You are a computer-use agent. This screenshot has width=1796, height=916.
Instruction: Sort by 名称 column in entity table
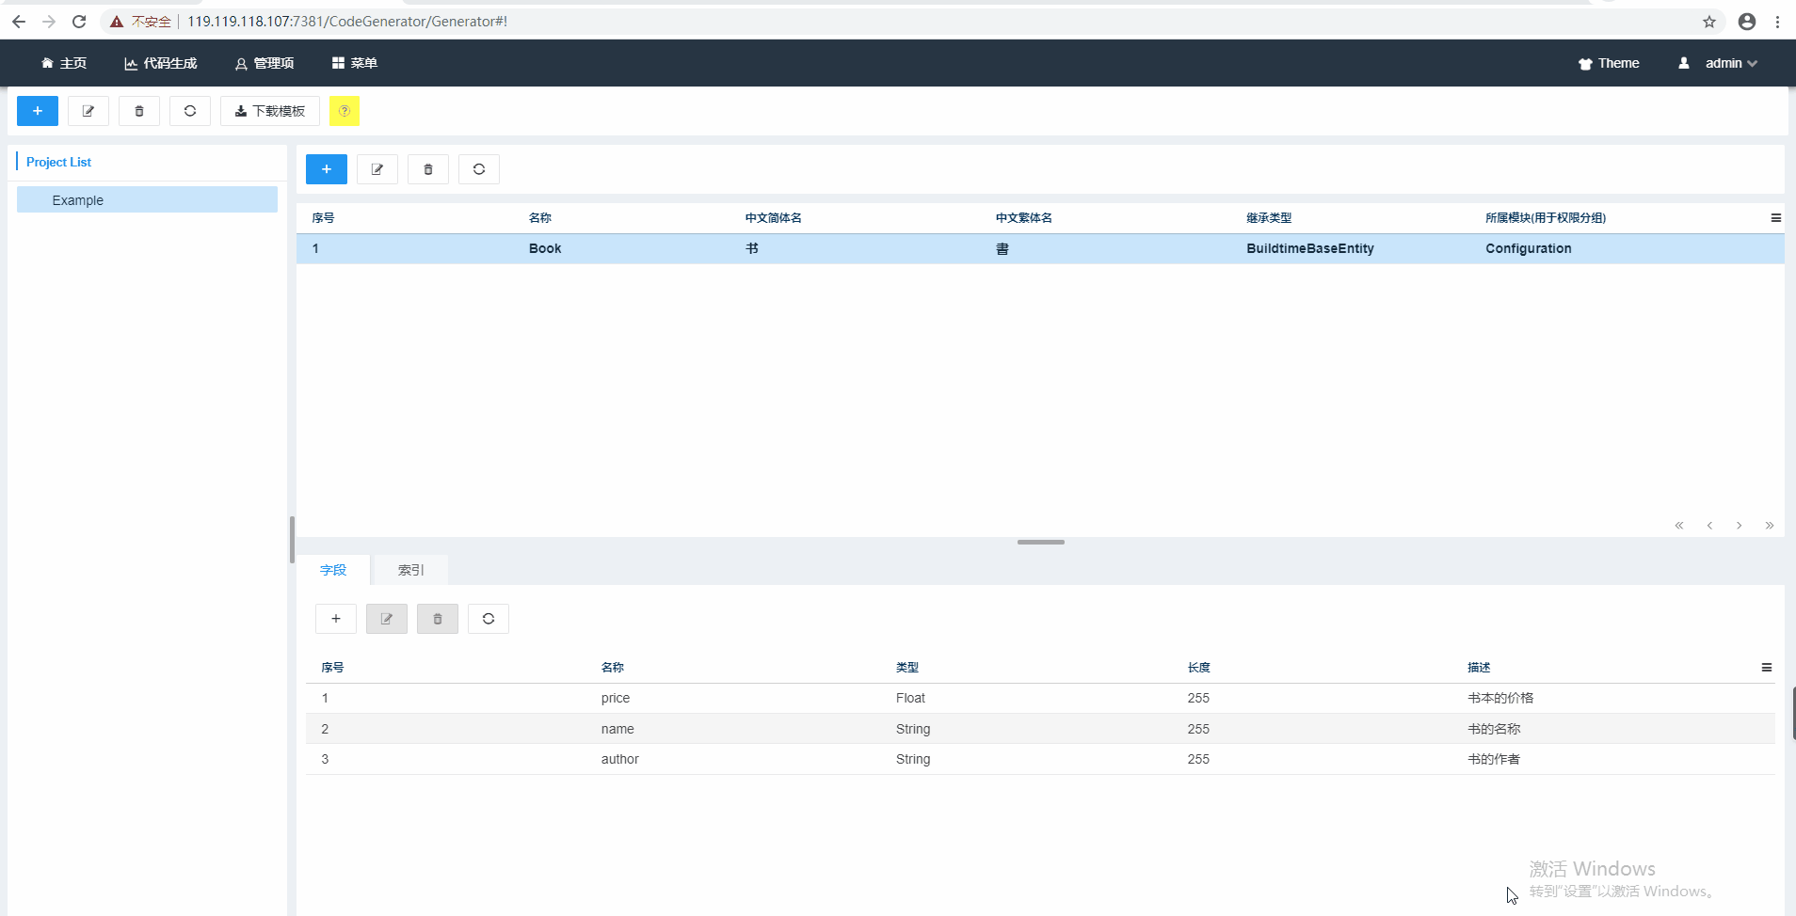(540, 218)
